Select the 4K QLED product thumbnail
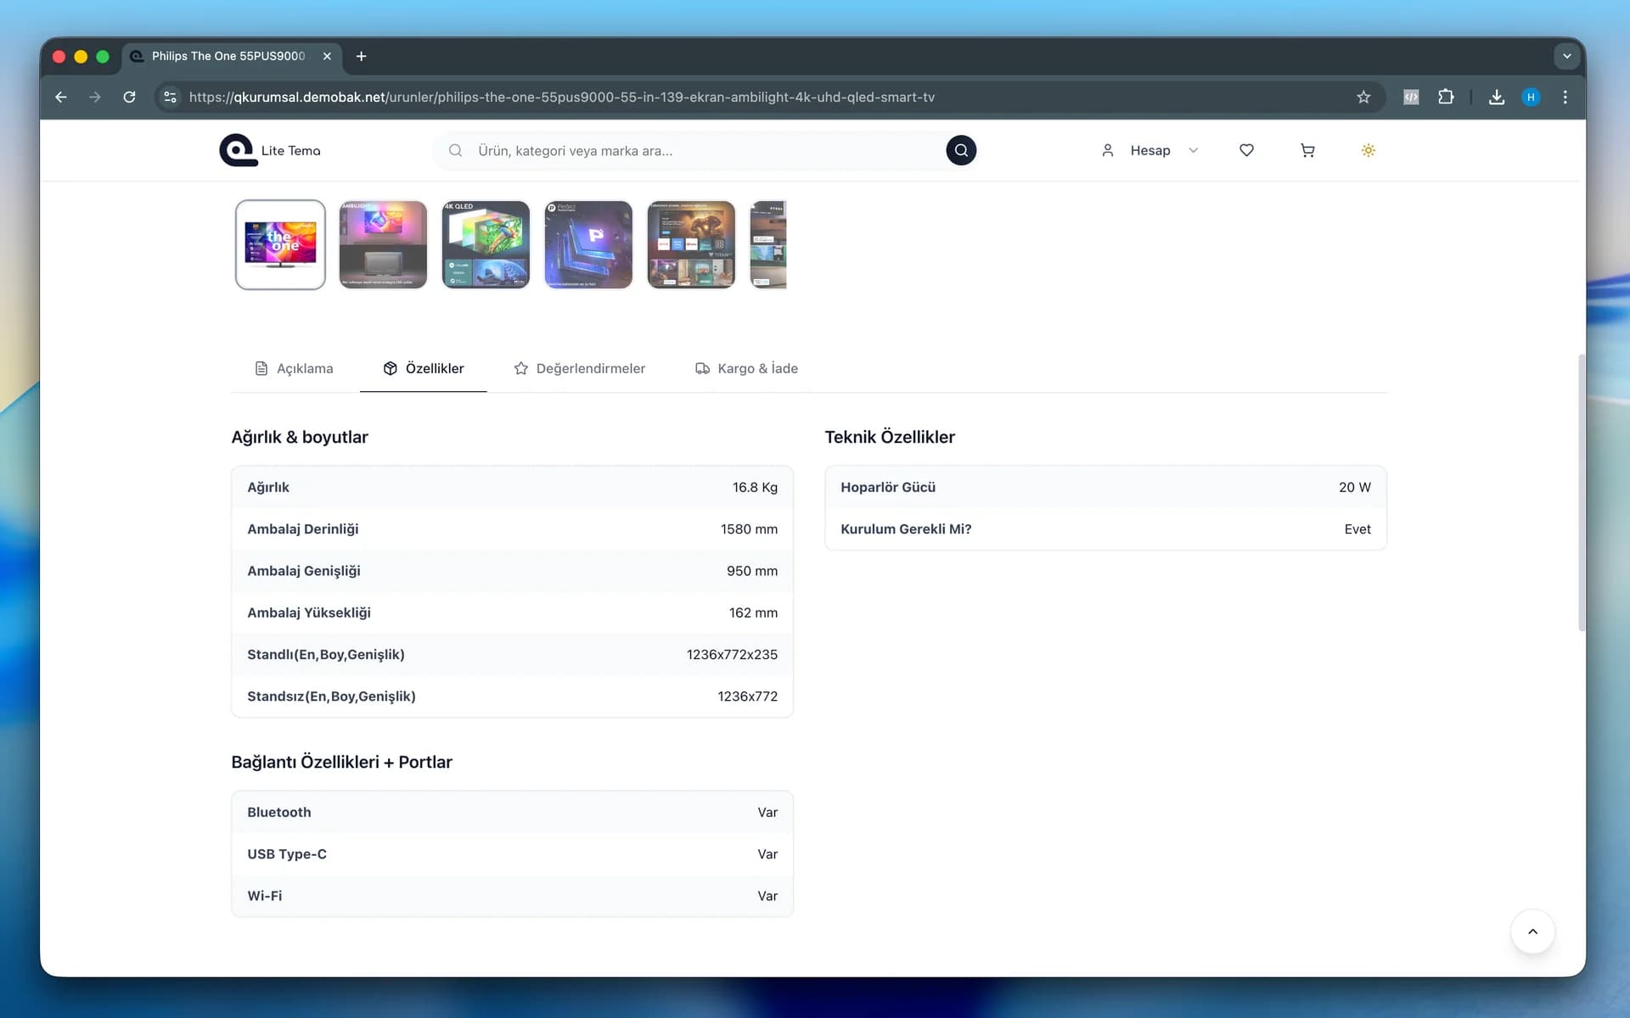 pyautogui.click(x=486, y=244)
